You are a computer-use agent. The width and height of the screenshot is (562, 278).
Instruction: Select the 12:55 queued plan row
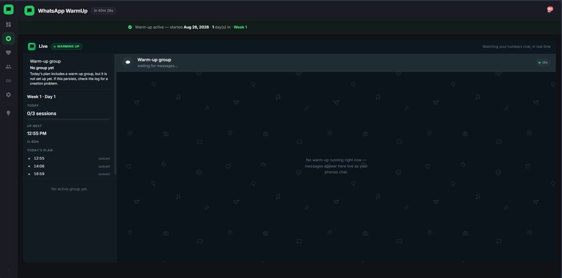pos(69,158)
